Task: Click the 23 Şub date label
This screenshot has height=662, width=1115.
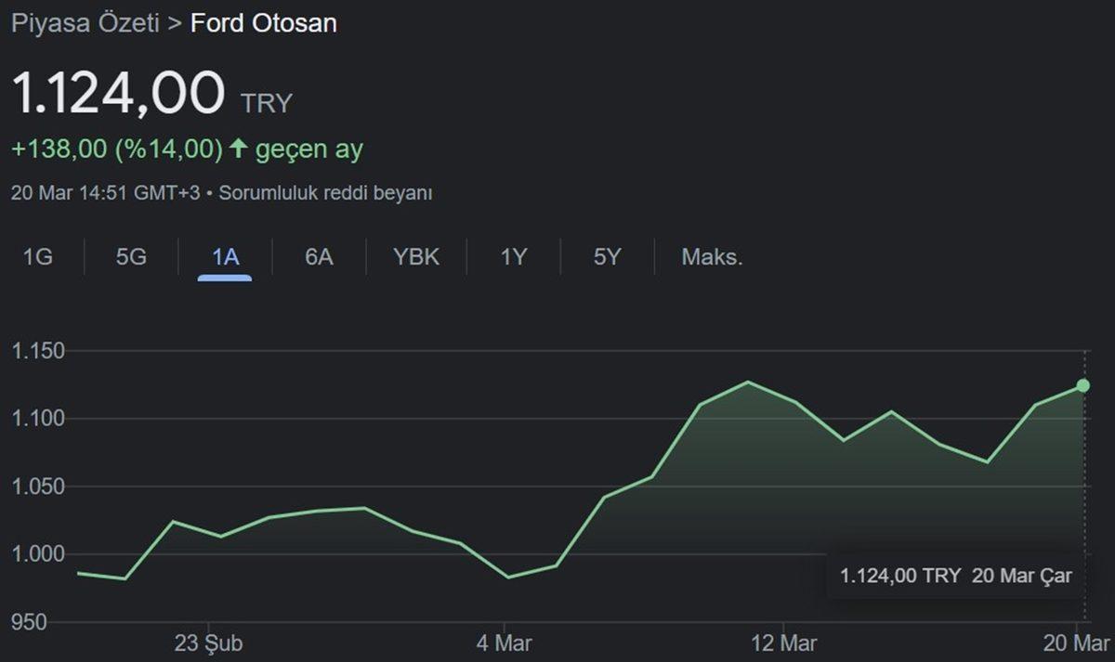Action: (208, 643)
